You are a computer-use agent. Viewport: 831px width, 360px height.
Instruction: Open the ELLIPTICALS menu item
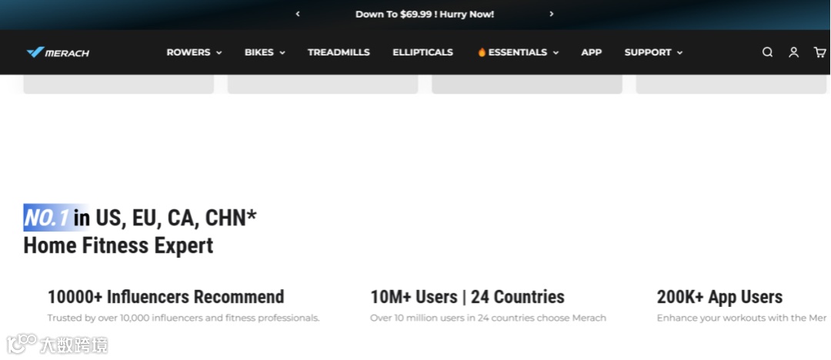pos(423,52)
